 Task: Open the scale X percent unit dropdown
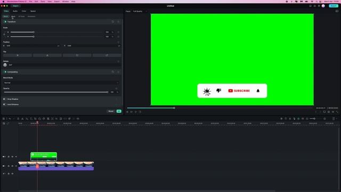[x=112, y=32]
